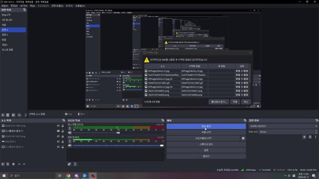Open advanced audio properties gear icon
This screenshot has height=179, width=319.
coord(70,164)
